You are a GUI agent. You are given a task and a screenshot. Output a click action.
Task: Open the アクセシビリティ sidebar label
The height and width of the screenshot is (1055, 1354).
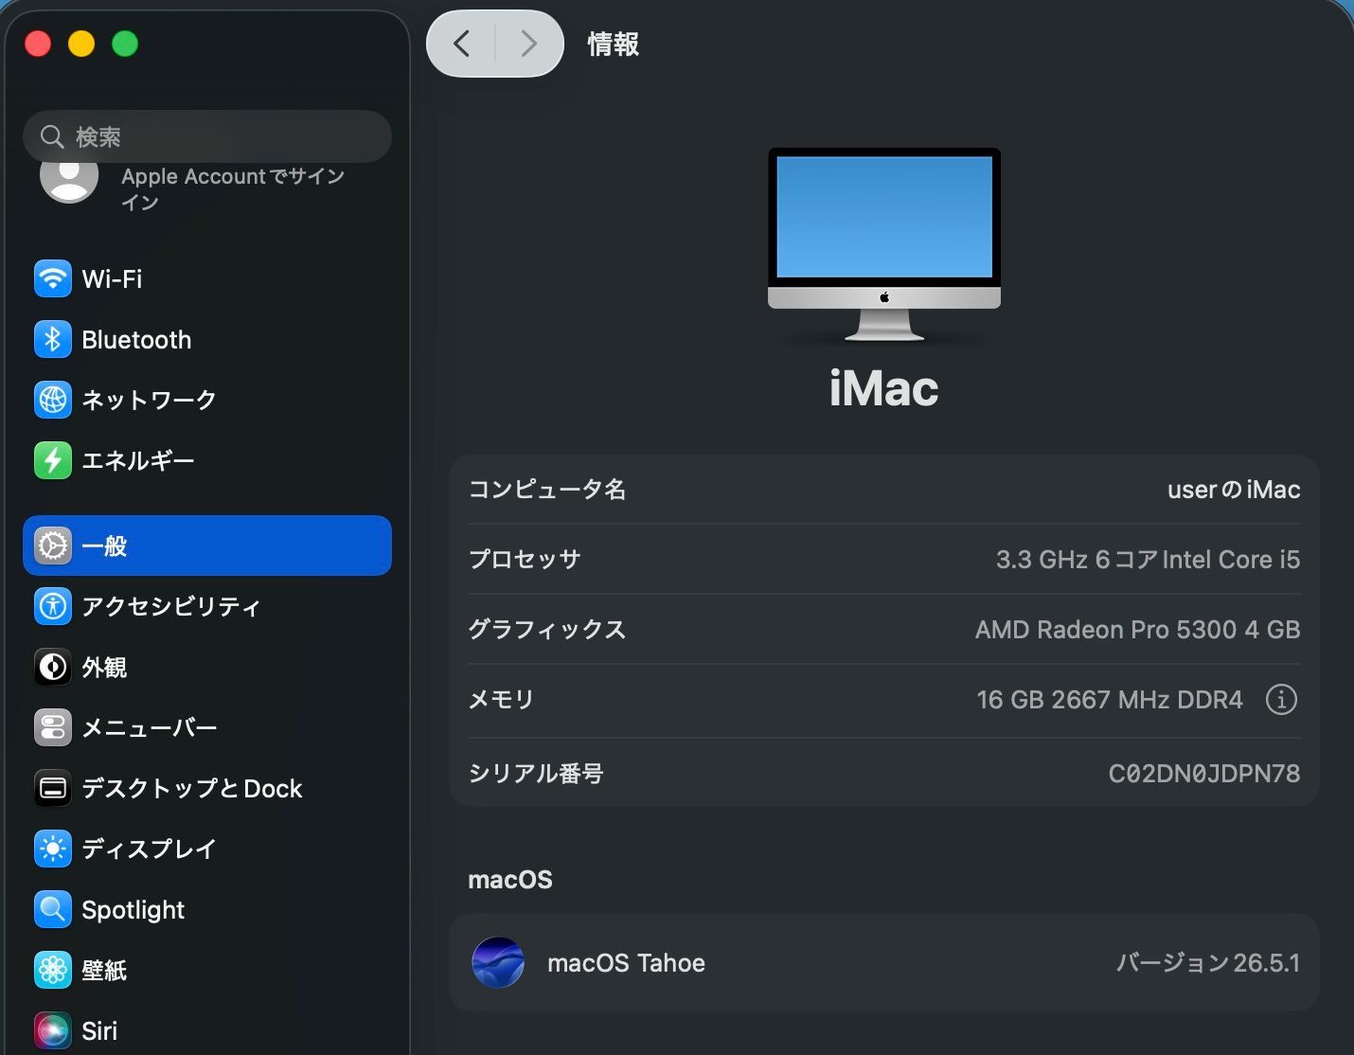click(x=170, y=606)
